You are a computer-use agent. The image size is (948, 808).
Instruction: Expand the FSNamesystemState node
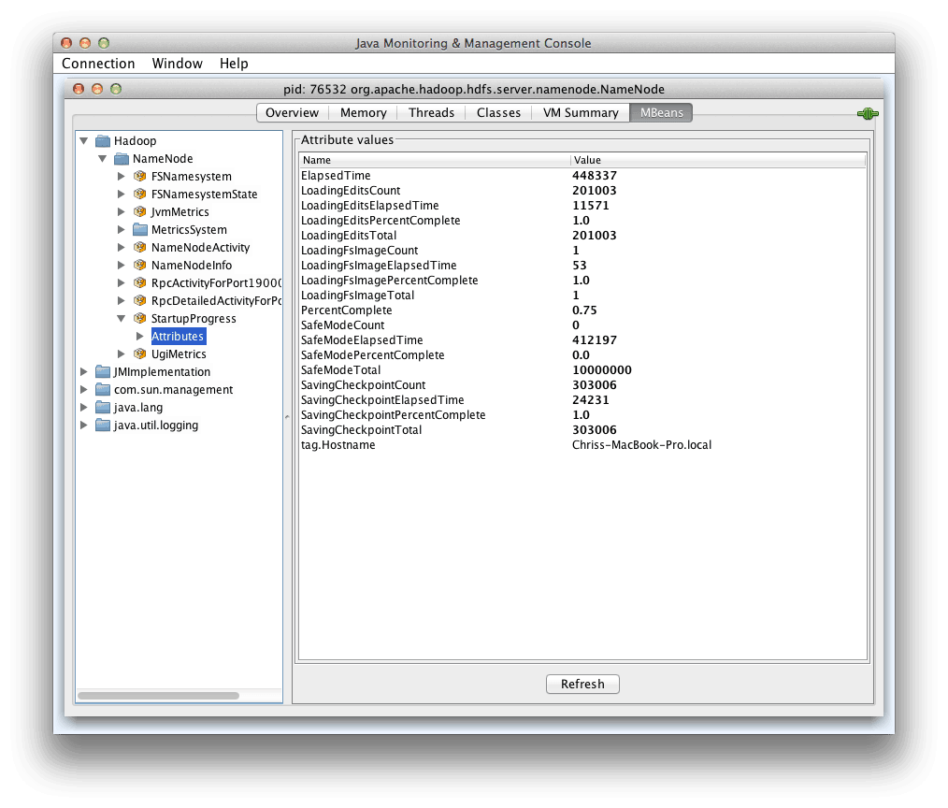pos(121,195)
